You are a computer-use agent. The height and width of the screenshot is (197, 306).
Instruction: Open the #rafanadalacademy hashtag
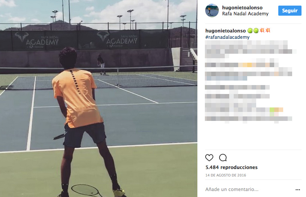227,37
